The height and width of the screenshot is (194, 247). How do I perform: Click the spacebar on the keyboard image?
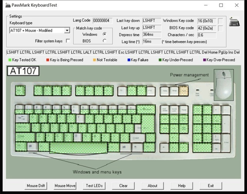click(78, 147)
